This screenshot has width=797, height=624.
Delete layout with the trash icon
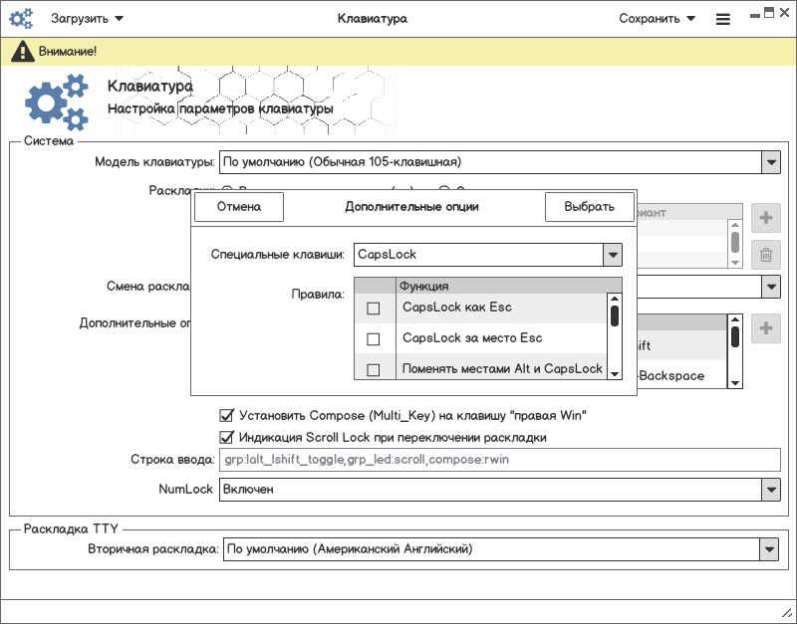pyautogui.click(x=765, y=255)
